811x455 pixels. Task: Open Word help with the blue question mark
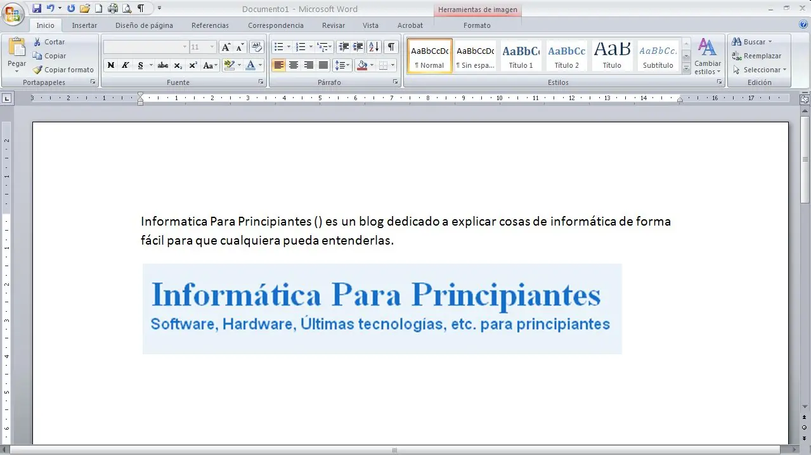coord(803,25)
